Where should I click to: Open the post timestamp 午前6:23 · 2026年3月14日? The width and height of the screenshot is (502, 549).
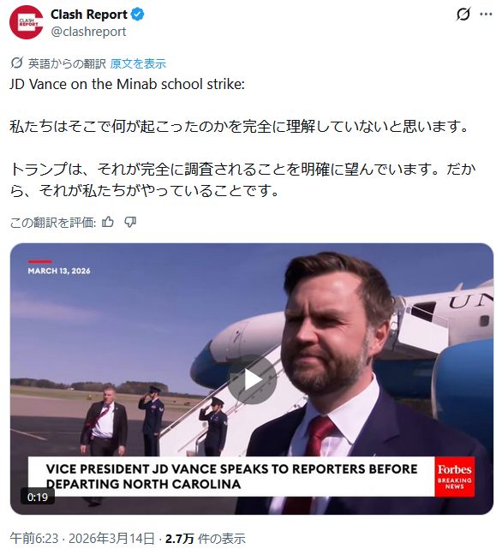click(82, 539)
